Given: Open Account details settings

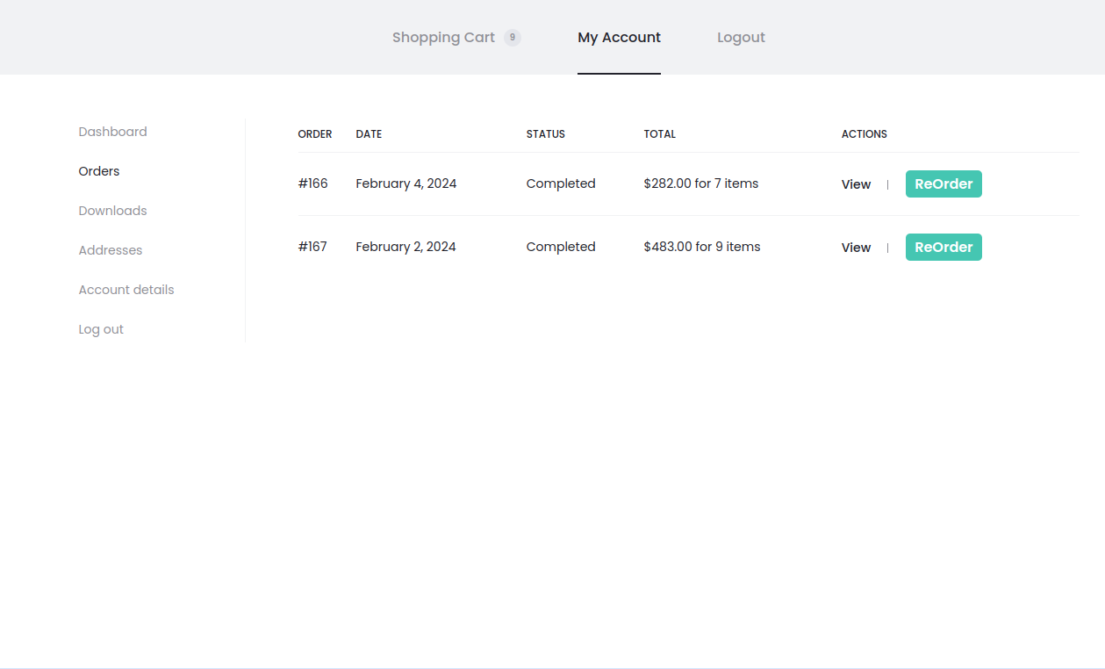Looking at the screenshot, I should (x=126, y=289).
